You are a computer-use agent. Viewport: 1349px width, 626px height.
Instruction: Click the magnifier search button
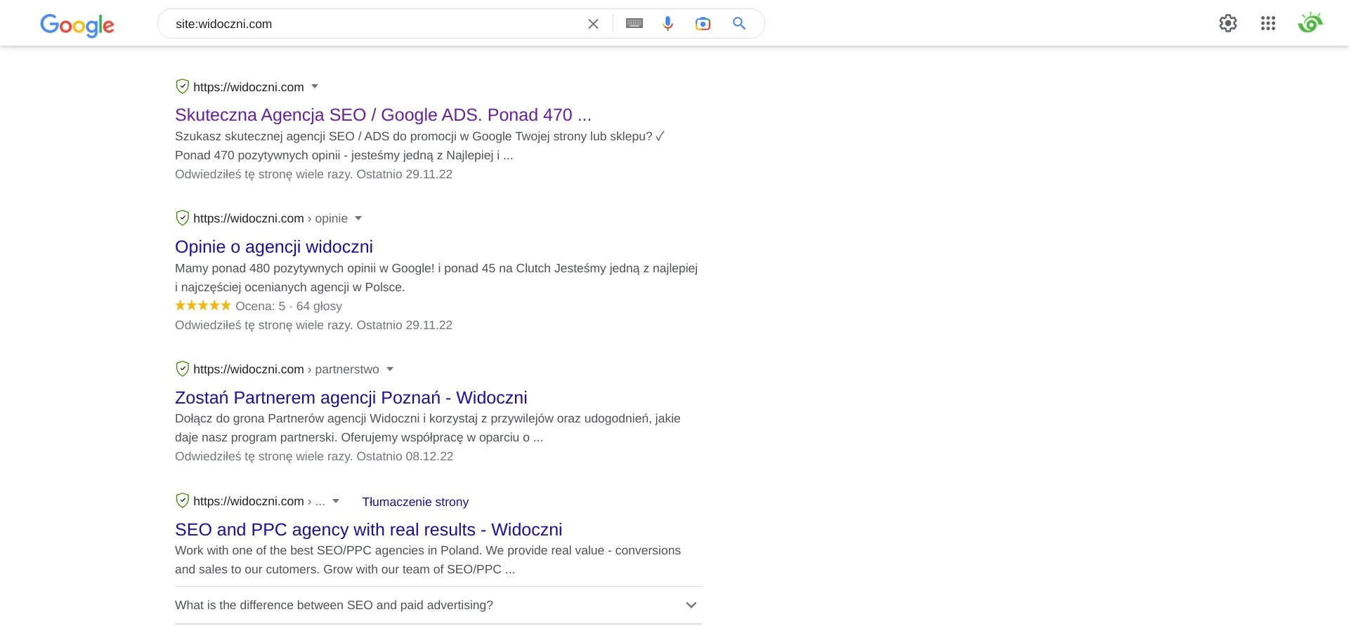click(x=739, y=24)
